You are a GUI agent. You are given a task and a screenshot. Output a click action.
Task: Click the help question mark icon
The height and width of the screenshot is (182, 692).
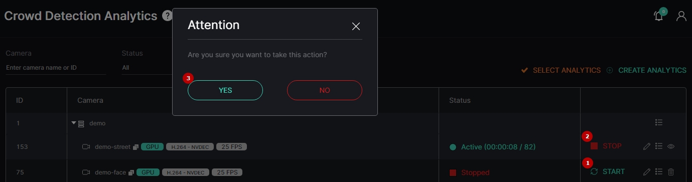[167, 17]
